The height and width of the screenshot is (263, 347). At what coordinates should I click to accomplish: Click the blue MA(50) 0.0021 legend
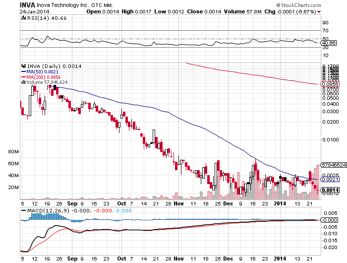(40, 71)
